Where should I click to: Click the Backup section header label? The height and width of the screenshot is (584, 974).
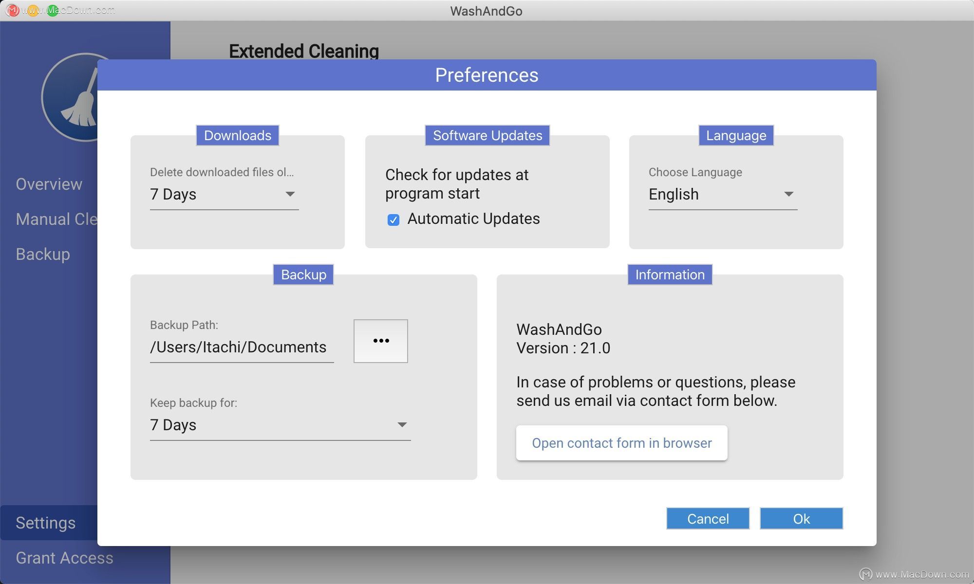[x=303, y=274]
